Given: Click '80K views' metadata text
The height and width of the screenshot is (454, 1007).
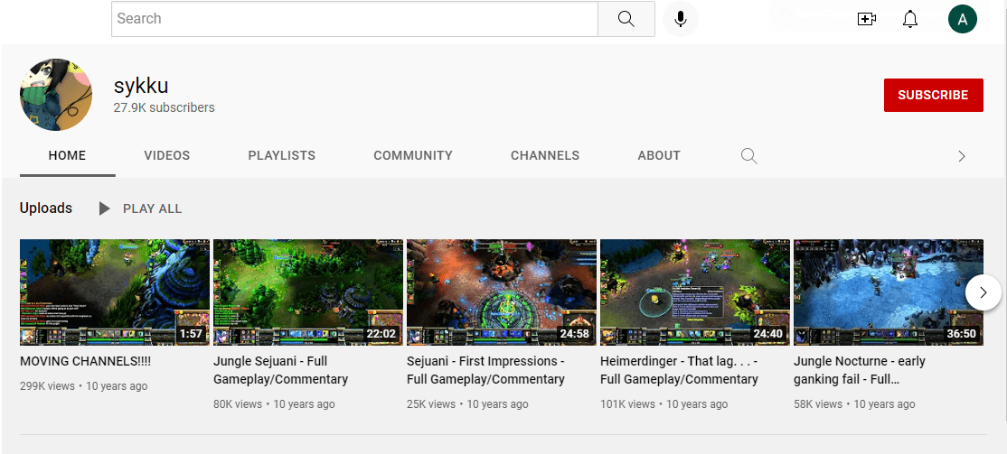Looking at the screenshot, I should 238,404.
